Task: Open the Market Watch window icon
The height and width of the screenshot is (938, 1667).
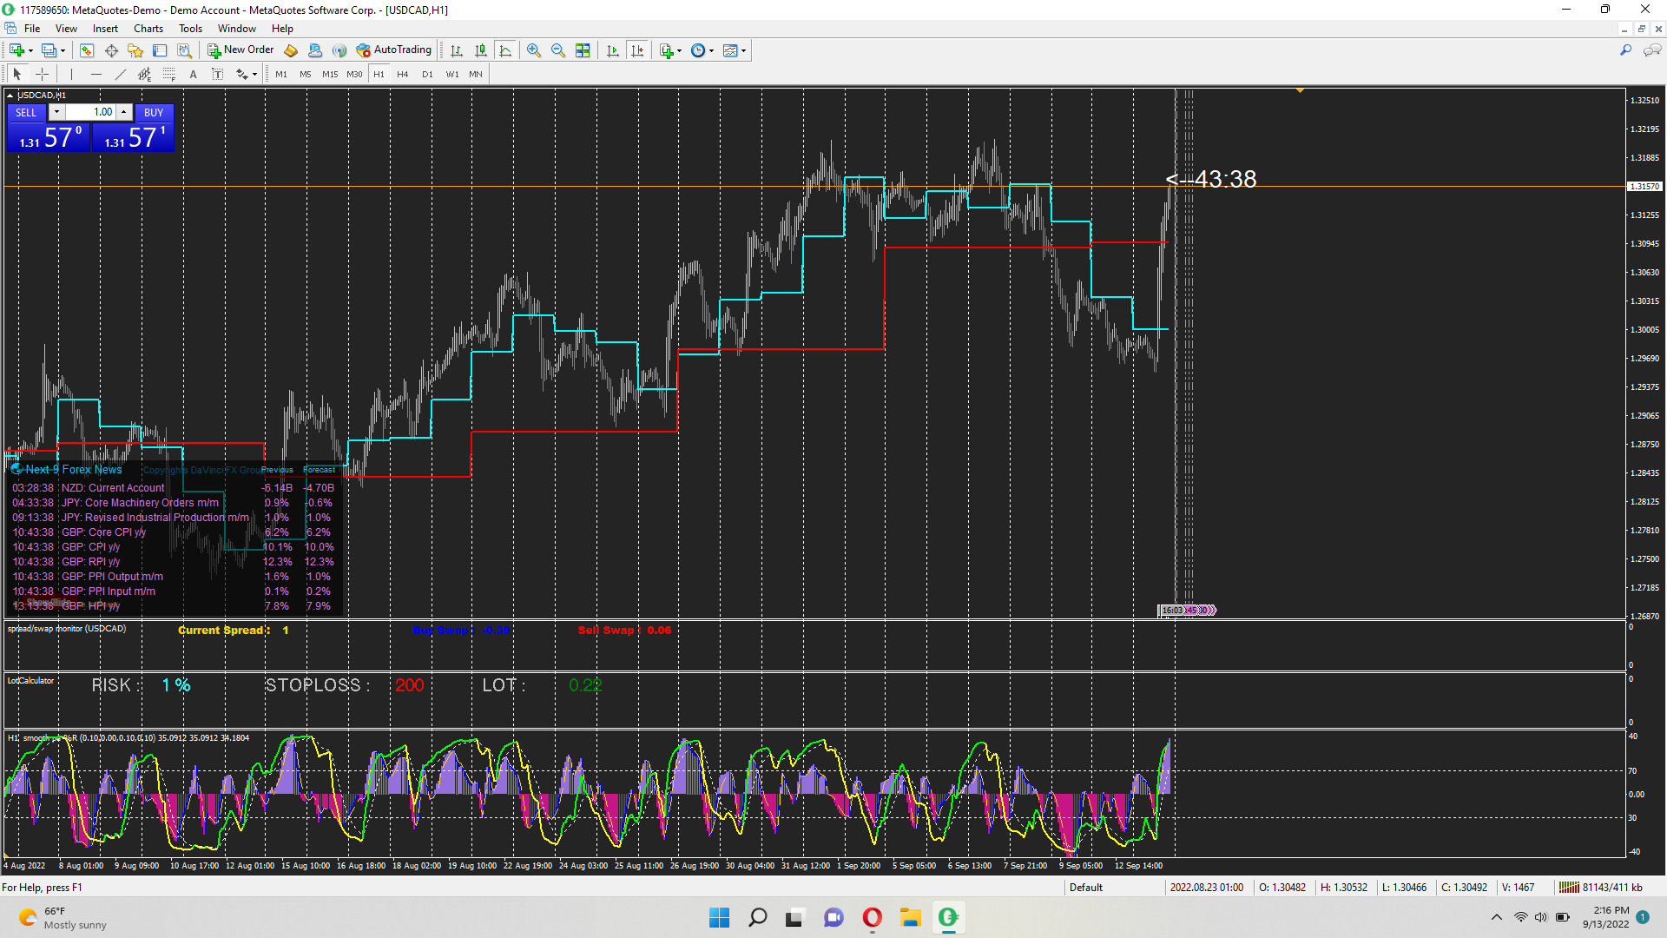Action: click(87, 50)
